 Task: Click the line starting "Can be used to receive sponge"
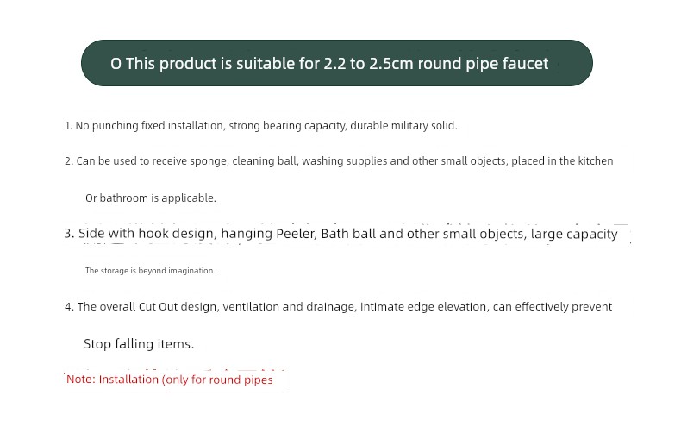(339, 161)
